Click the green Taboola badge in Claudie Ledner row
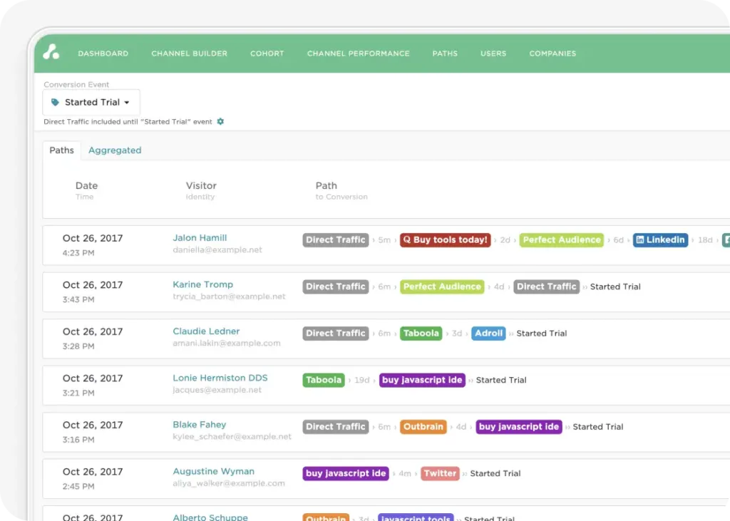Viewport: 730px width, 521px height. pyautogui.click(x=421, y=334)
